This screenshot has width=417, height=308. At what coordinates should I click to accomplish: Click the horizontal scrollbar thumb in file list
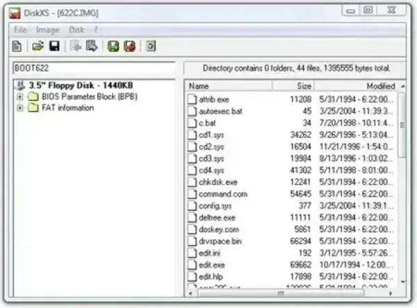pyautogui.click(x=281, y=293)
